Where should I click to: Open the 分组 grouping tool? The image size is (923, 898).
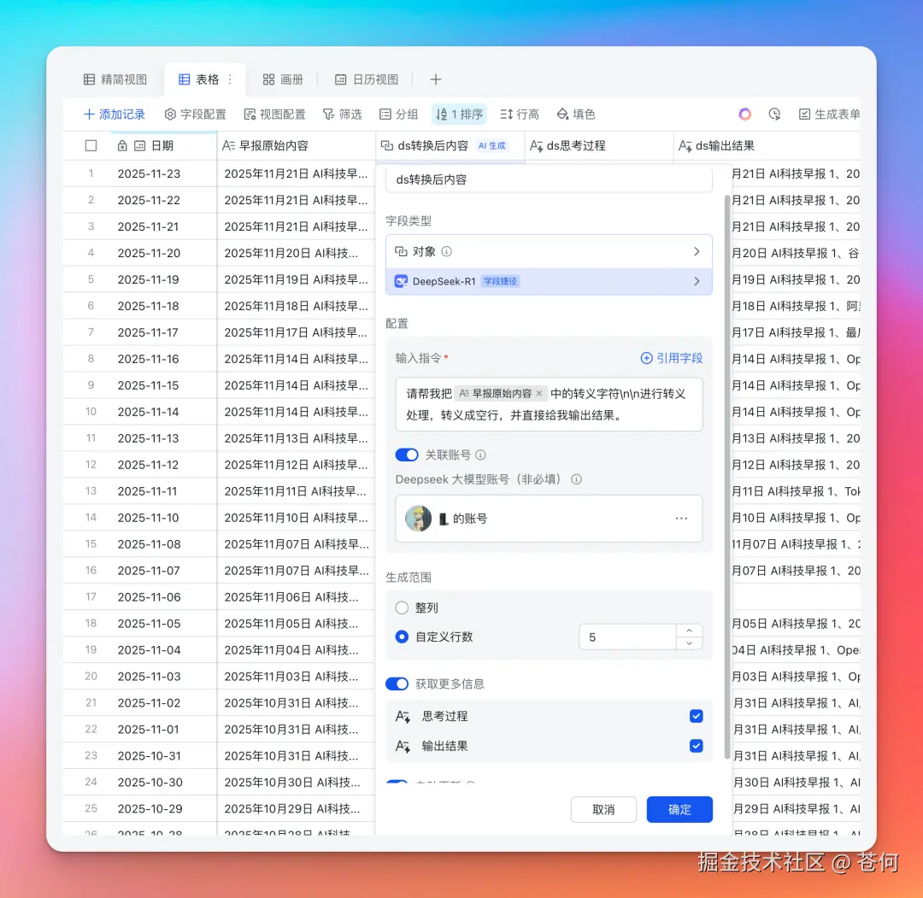coord(398,114)
